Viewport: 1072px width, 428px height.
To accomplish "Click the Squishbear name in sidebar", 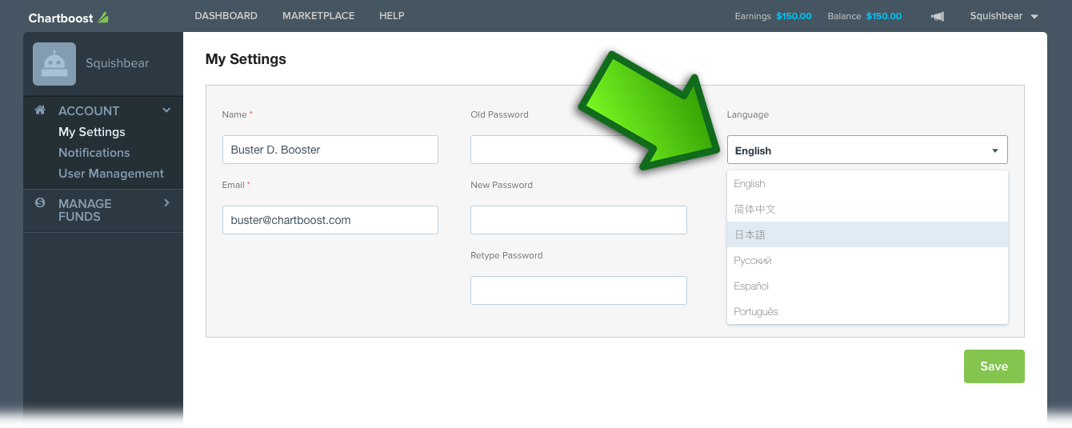I will (118, 63).
